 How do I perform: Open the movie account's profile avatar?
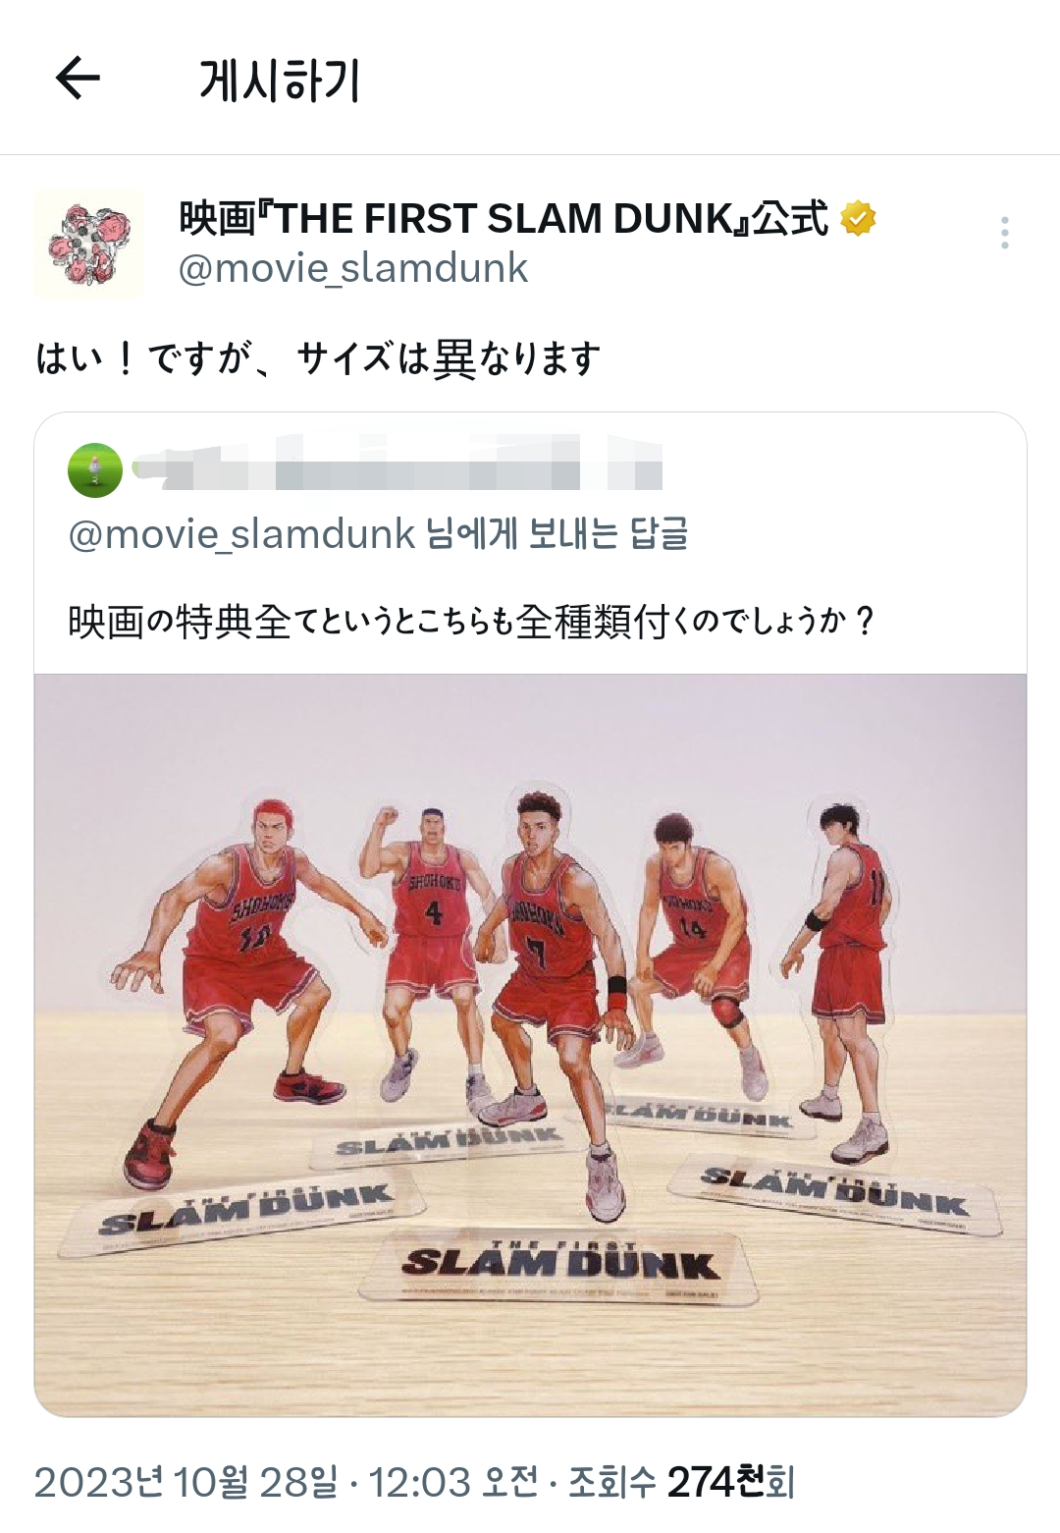(89, 244)
